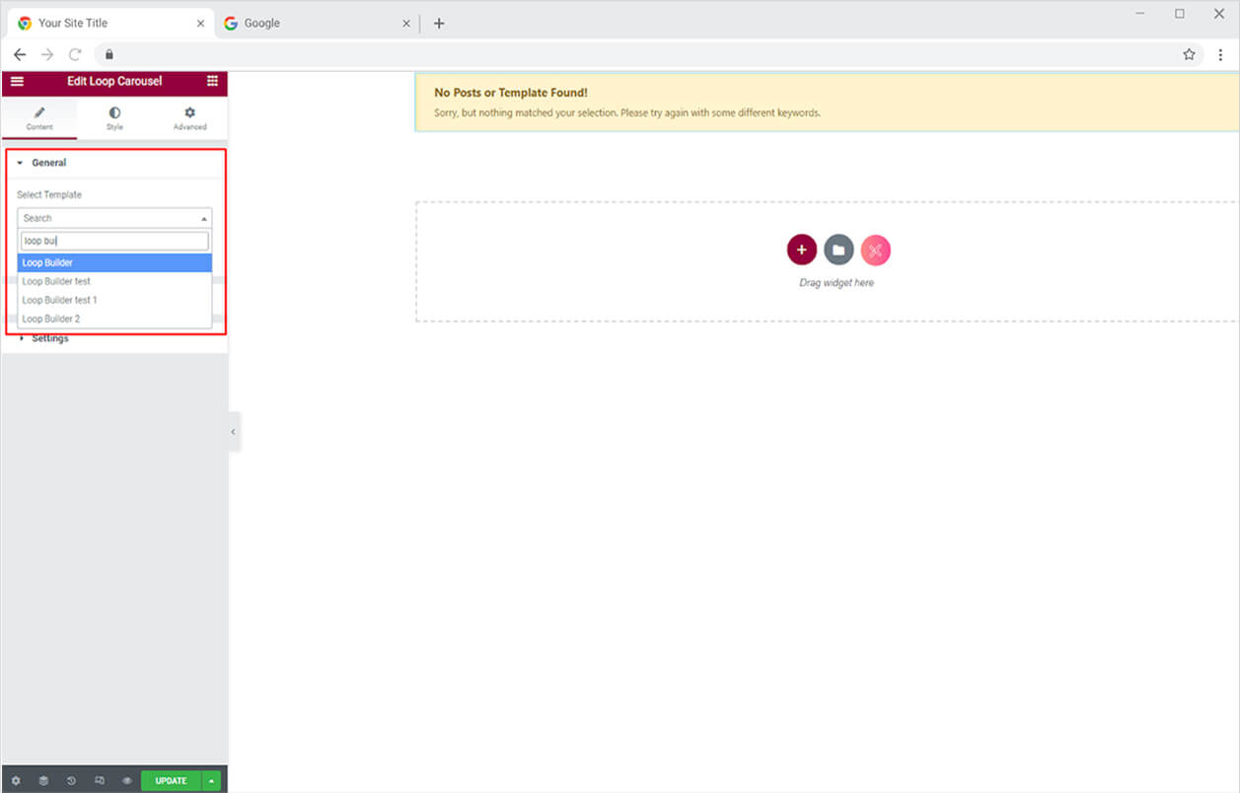Viewport: 1240px width, 793px height.
Task: Collapse the editor panel using side handle
Action: pyautogui.click(x=233, y=432)
